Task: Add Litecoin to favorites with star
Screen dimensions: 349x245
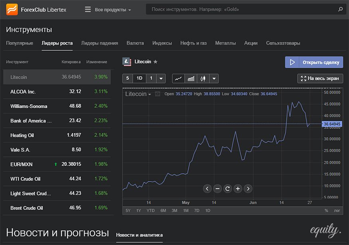Action: click(x=156, y=62)
